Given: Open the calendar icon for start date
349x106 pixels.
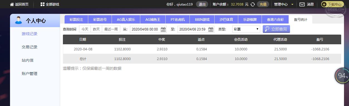Looking at the screenshot, I should pos(163,29).
